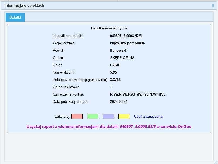Open the OnGeo report link for parcel
Viewport: 218px width, 164px height.
click(109, 127)
